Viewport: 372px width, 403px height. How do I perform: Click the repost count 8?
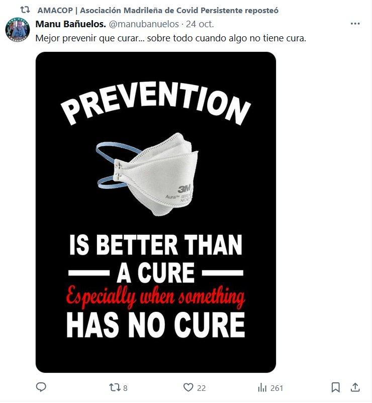pos(125,388)
